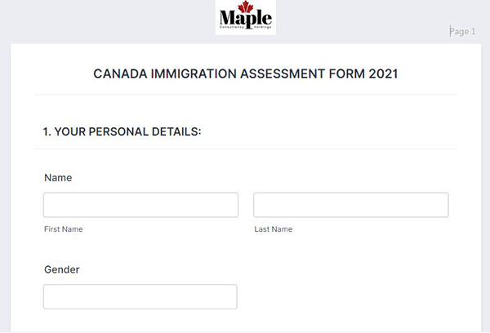Viewport: 490px width, 333px height.
Task: Click the black Maple wordmark text
Action: click(246, 18)
